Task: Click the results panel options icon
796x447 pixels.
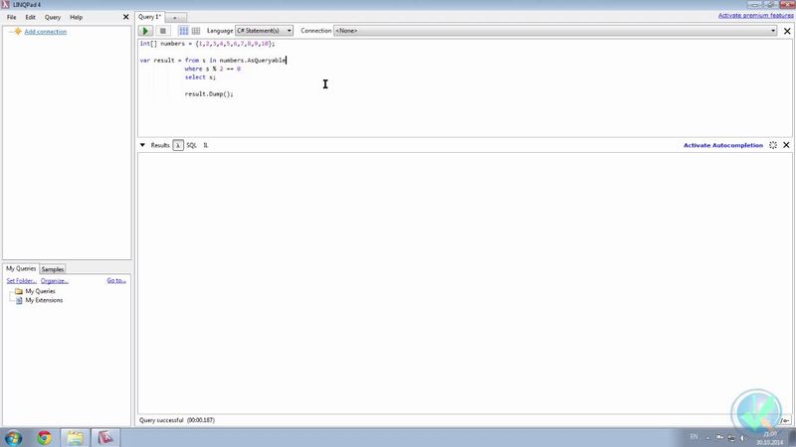Action: click(x=773, y=145)
